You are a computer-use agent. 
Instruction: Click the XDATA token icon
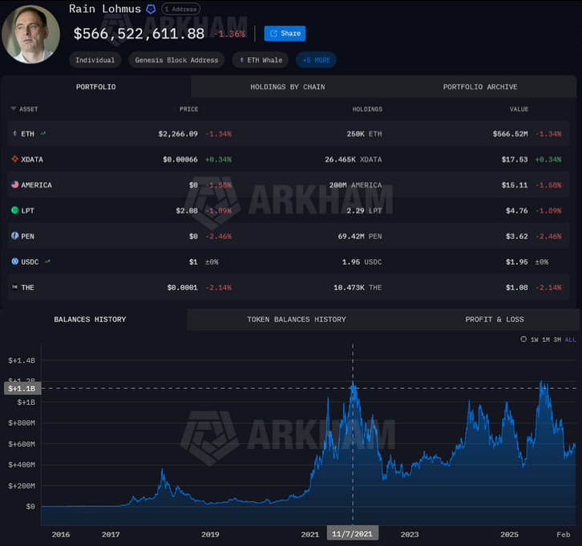[x=15, y=159]
